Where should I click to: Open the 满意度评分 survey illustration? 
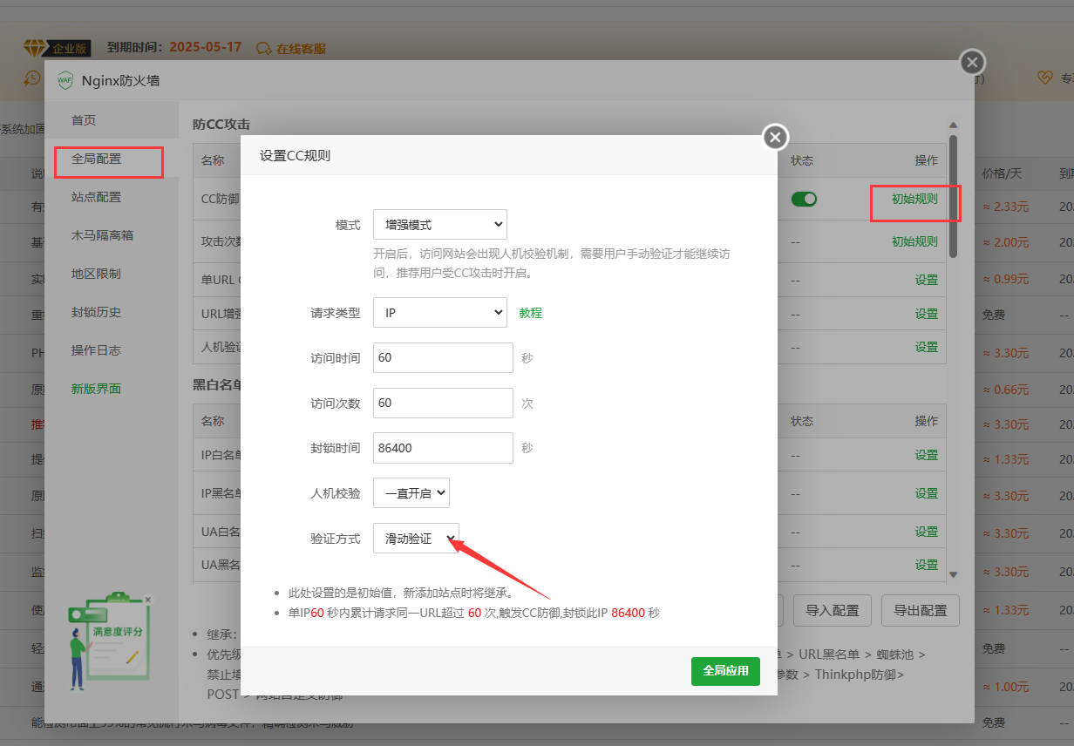point(109,641)
